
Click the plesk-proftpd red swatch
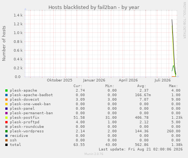6,122
